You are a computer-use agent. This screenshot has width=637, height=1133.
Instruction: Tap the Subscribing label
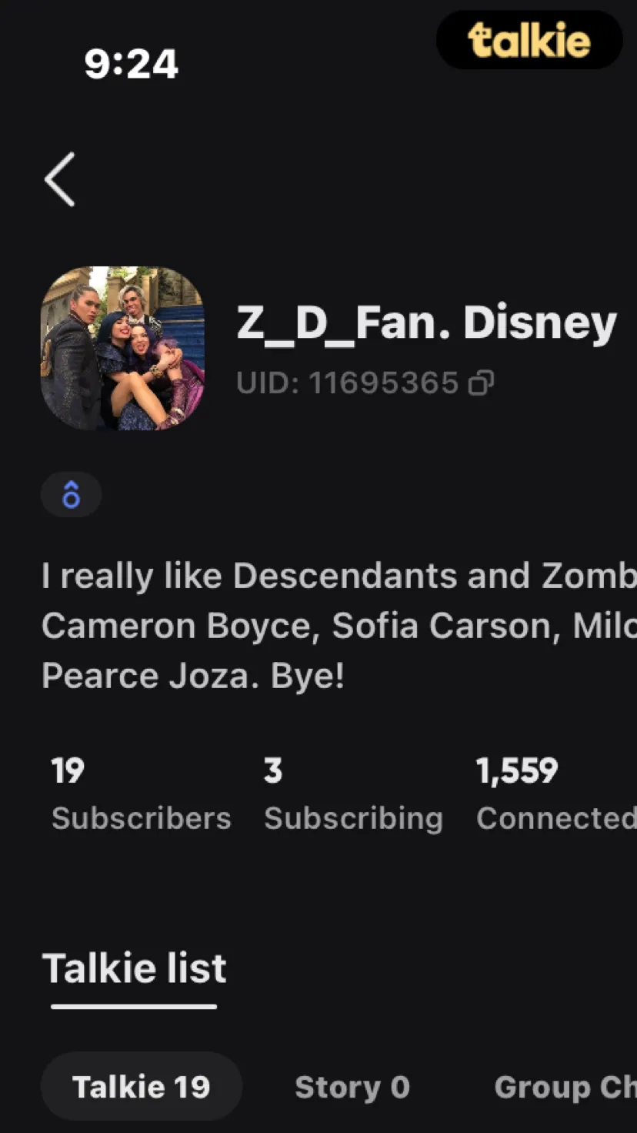tap(354, 818)
